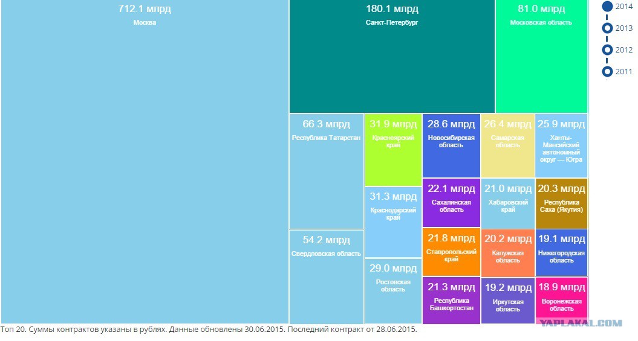Viewport: 638px width, 341px height.
Task: Open the Иркутская область 19.2 млрд tile
Action: 508,301
